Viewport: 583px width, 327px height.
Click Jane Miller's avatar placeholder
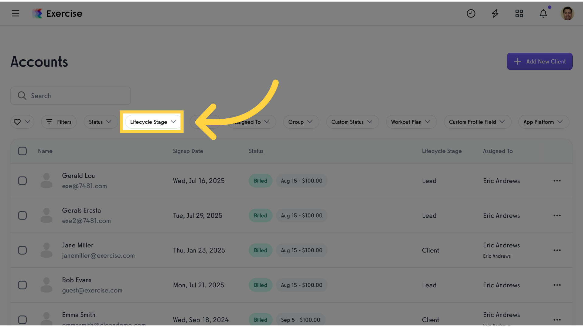(46, 250)
